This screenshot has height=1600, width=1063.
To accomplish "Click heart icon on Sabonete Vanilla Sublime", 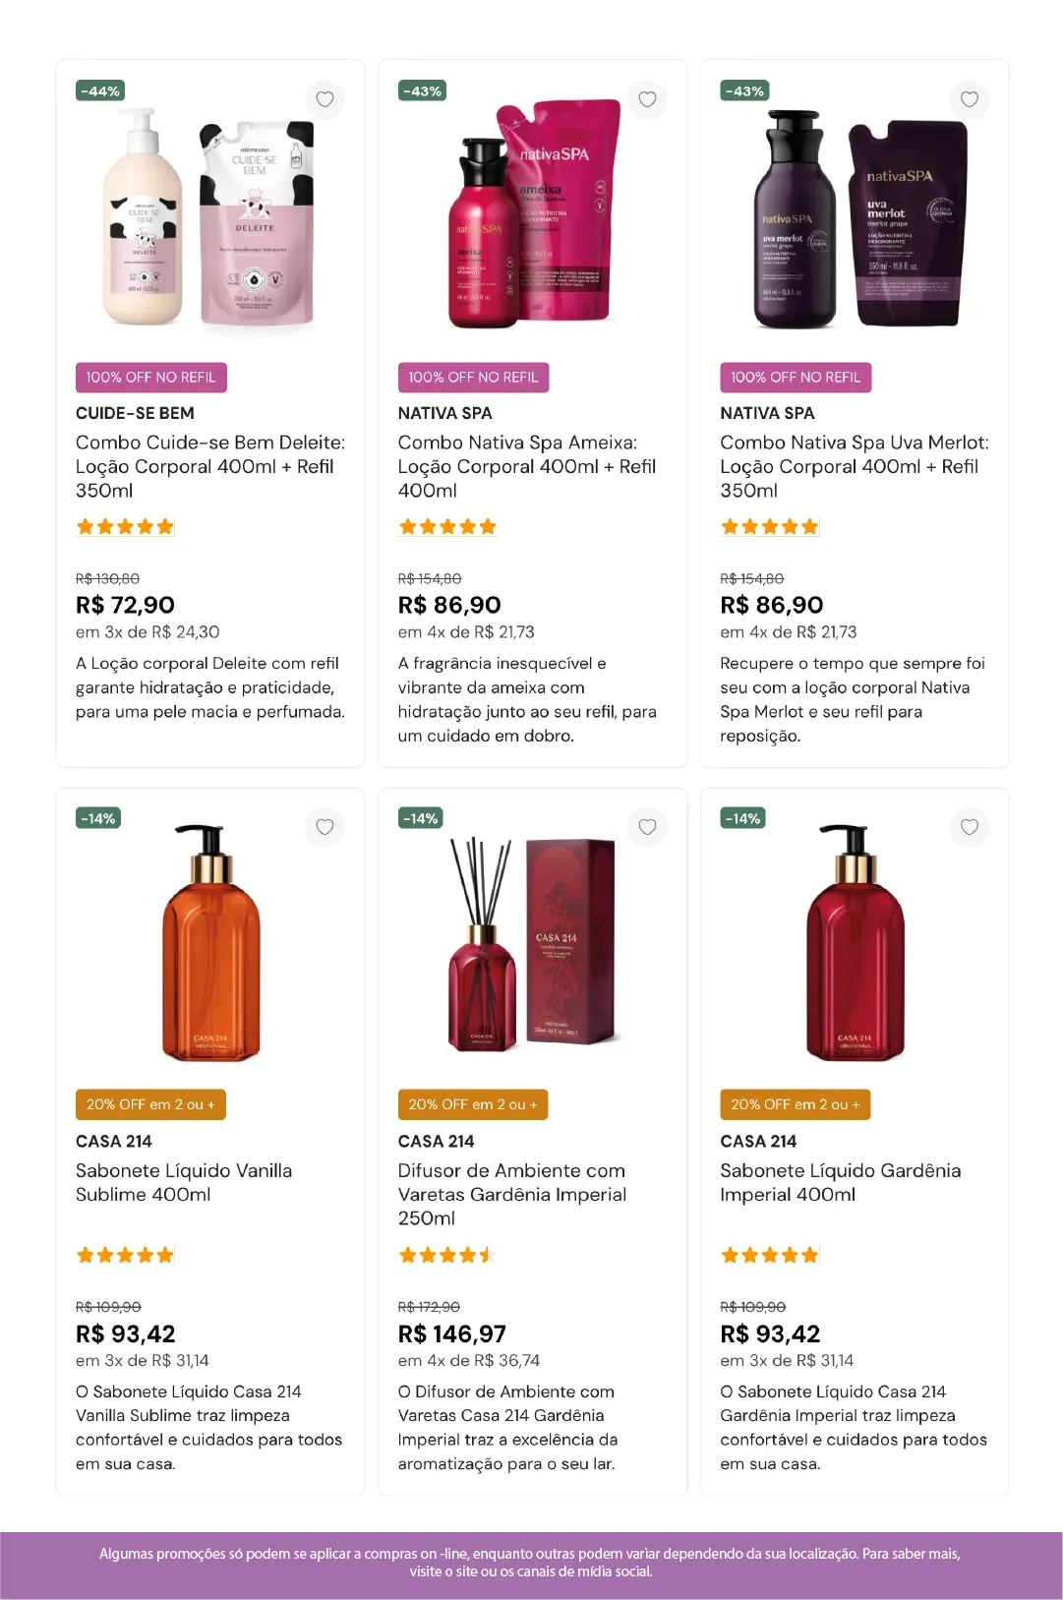I will click(x=325, y=827).
